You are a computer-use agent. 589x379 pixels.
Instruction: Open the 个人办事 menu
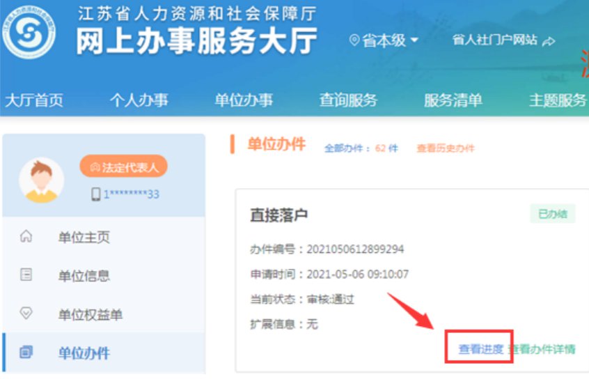[x=139, y=100]
